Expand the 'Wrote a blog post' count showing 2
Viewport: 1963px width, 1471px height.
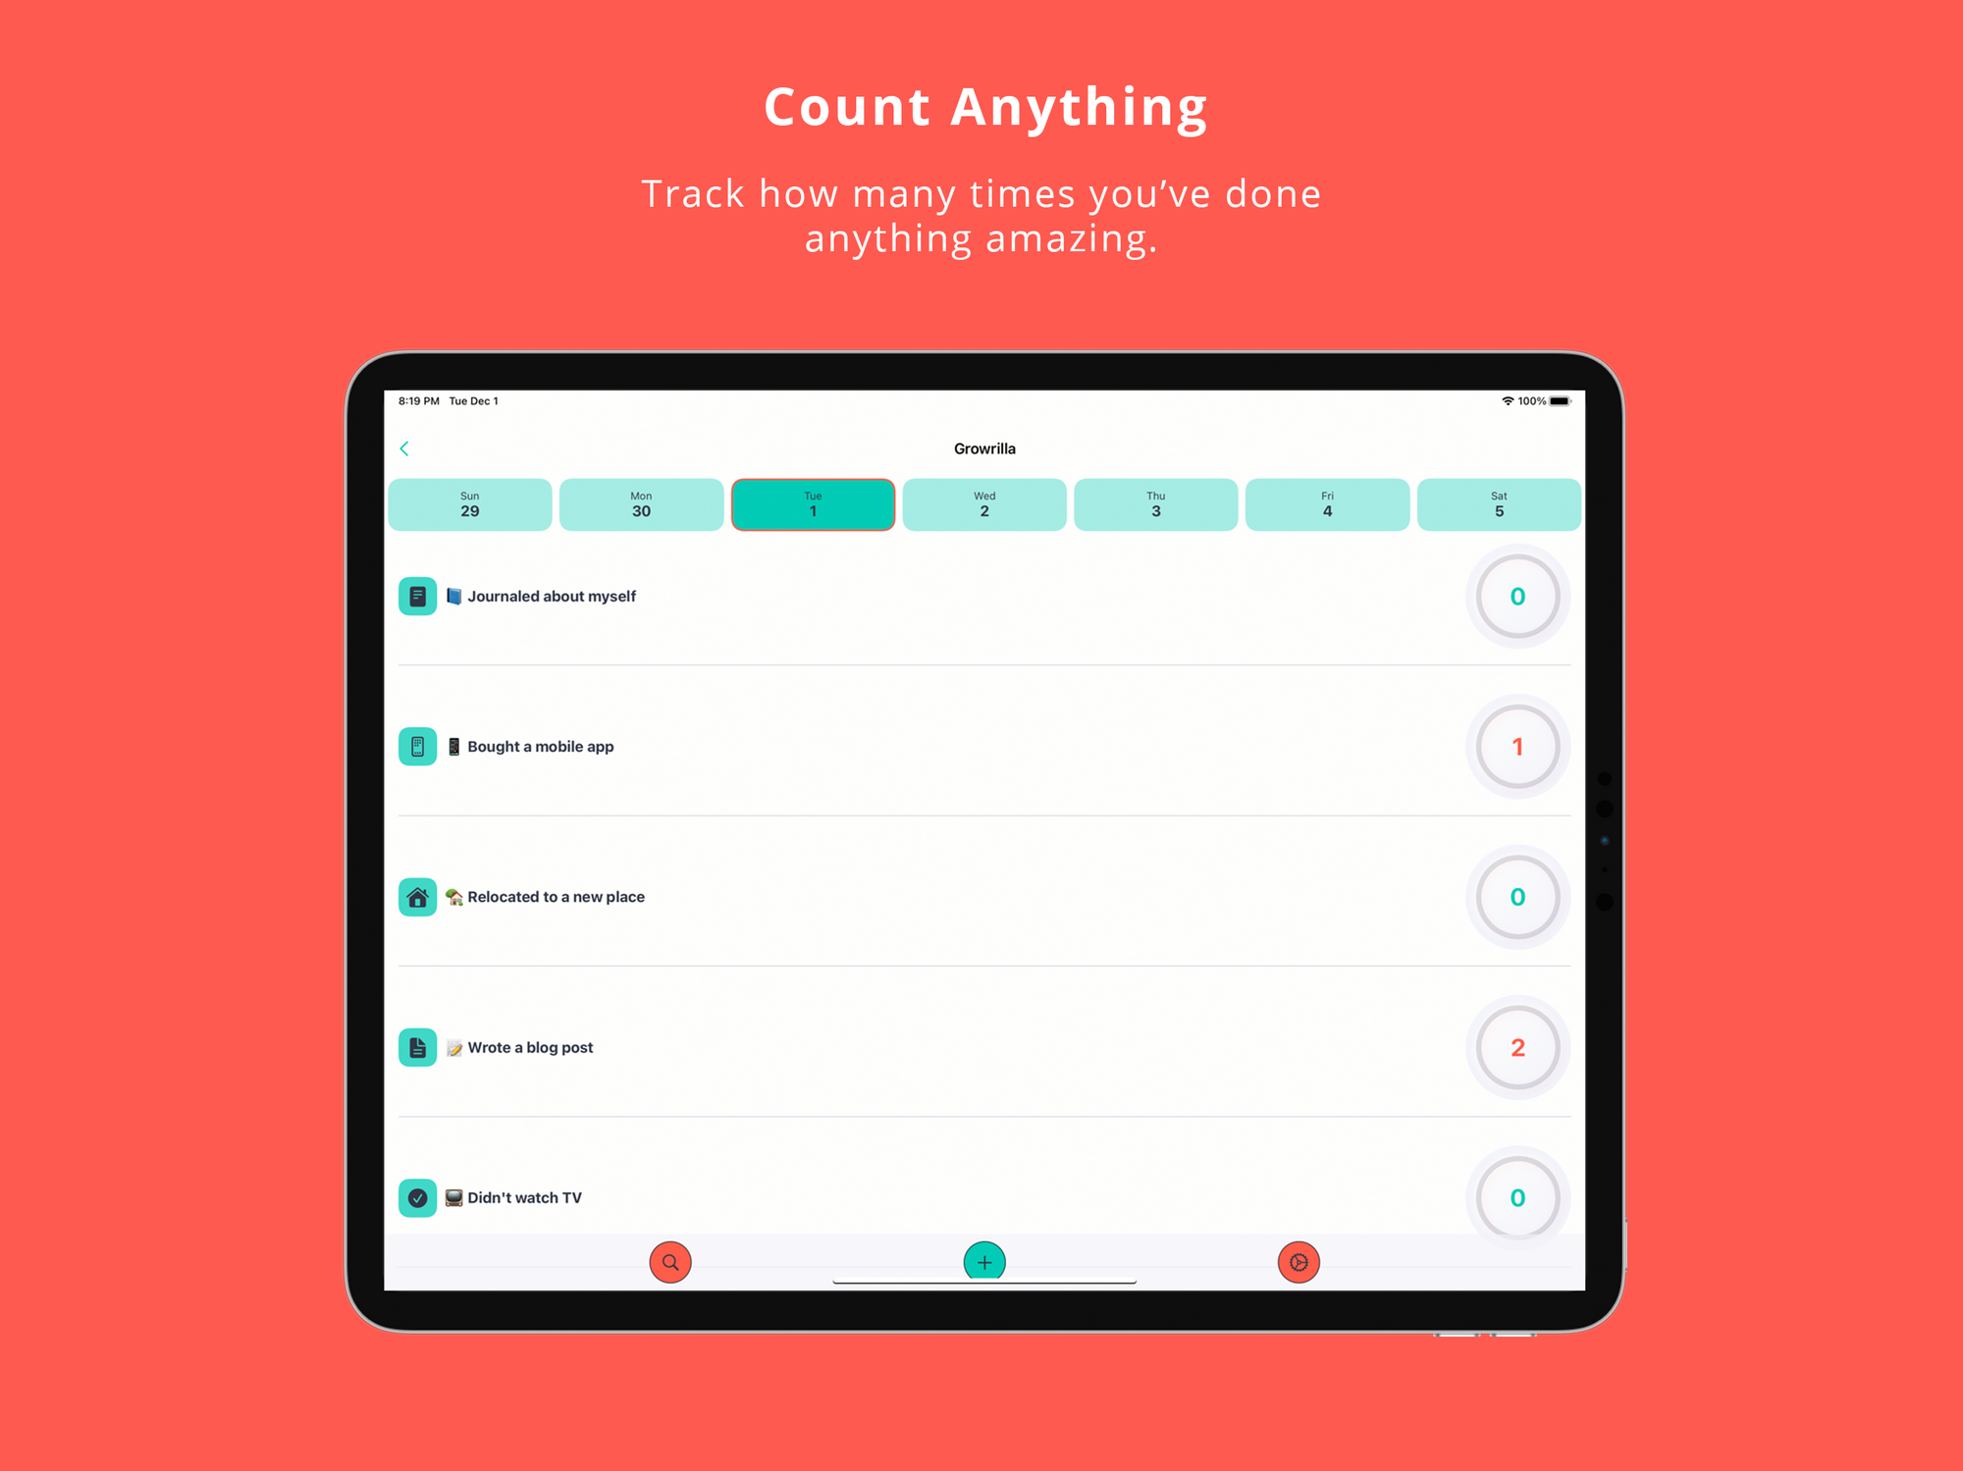click(1516, 1048)
